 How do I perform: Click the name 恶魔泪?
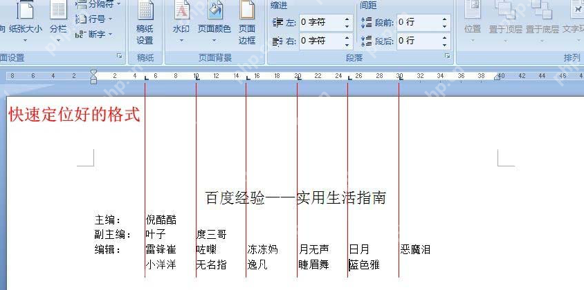point(415,249)
